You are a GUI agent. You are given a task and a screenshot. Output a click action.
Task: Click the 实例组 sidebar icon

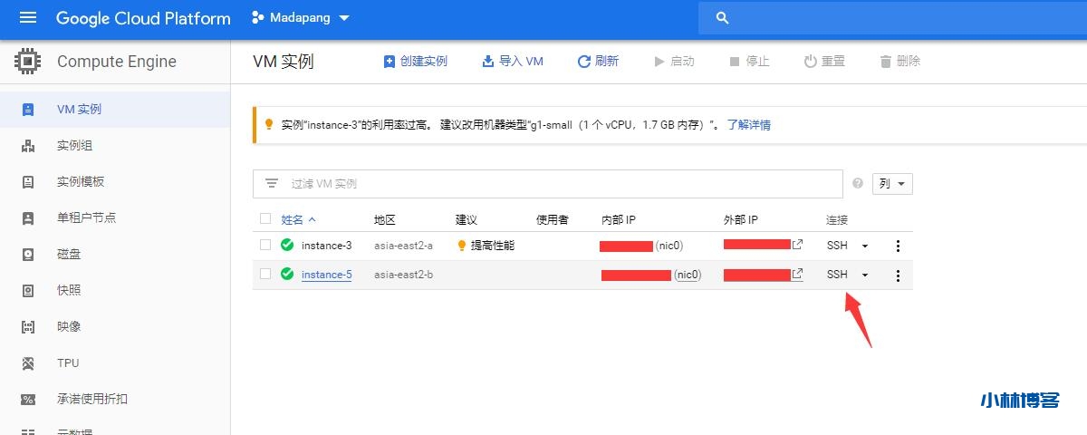coord(28,146)
